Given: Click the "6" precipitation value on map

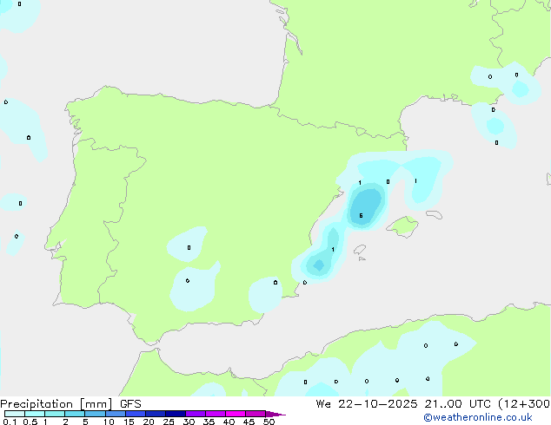Looking at the screenshot, I should [x=361, y=216].
